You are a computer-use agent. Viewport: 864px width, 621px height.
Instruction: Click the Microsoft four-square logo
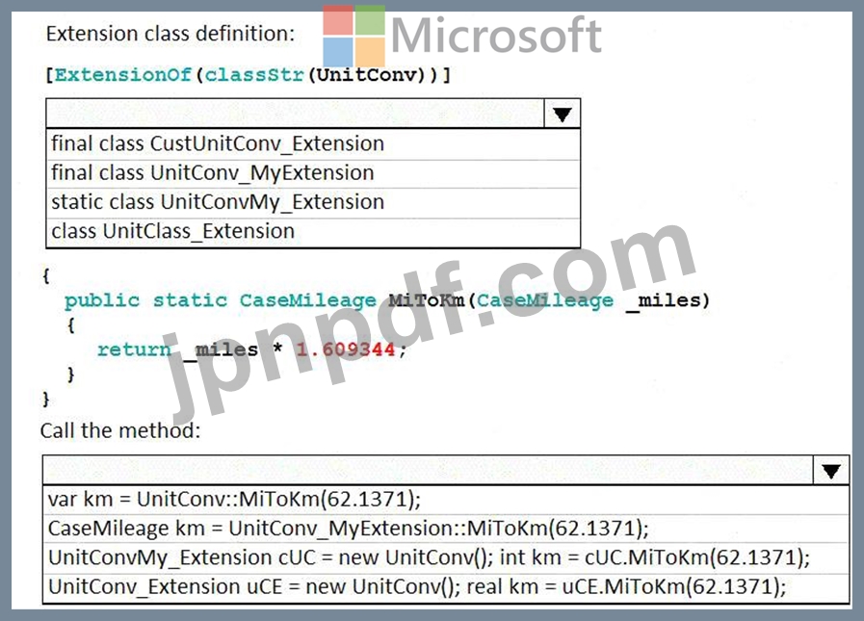click(x=353, y=37)
